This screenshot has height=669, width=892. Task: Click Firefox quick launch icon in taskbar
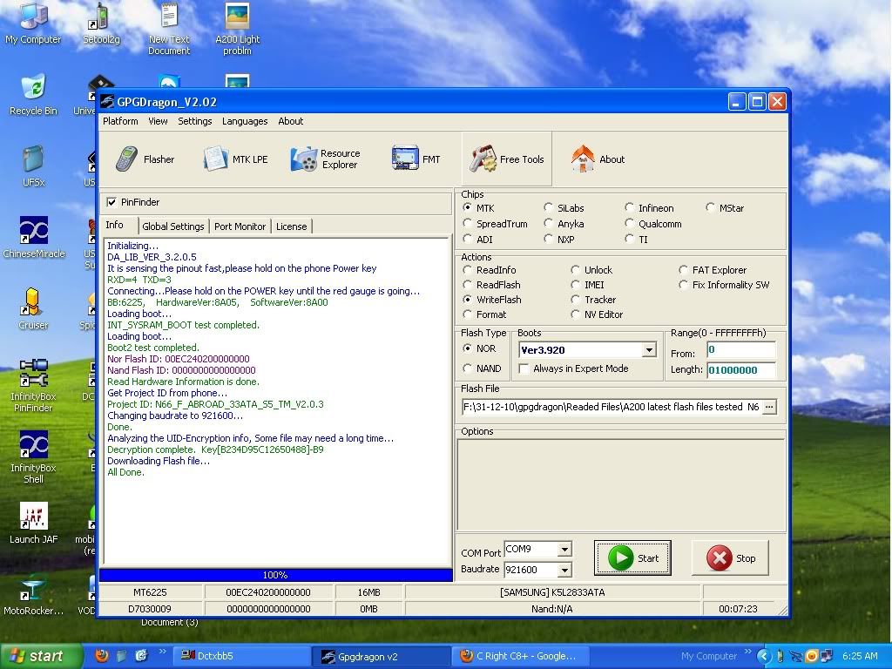click(x=102, y=656)
